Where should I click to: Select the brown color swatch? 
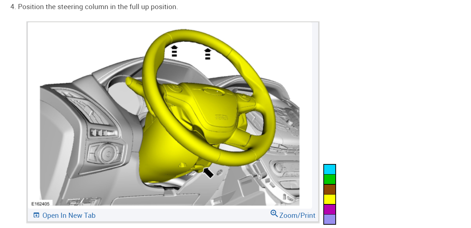[330, 189]
